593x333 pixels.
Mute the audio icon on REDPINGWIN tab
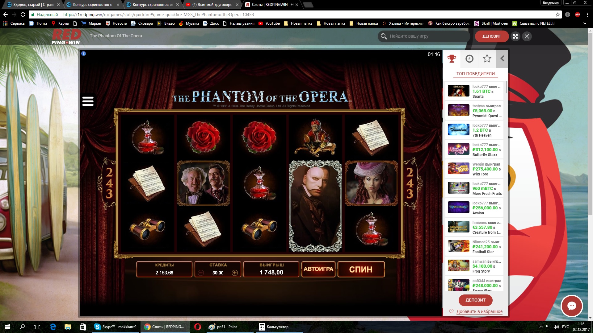[x=292, y=5]
